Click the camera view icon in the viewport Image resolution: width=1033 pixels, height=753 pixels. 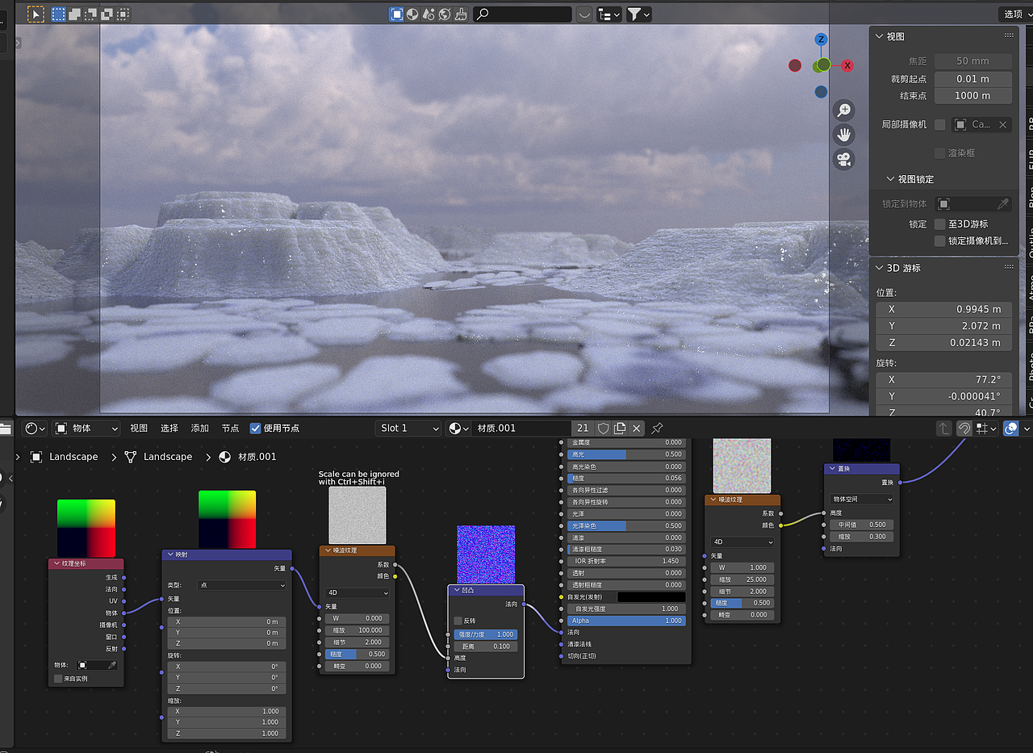click(844, 159)
